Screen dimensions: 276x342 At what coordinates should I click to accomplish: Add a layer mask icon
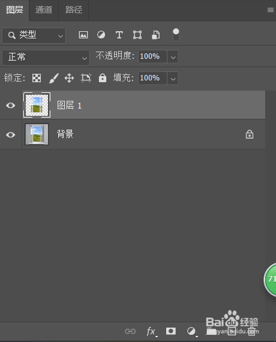tap(171, 331)
